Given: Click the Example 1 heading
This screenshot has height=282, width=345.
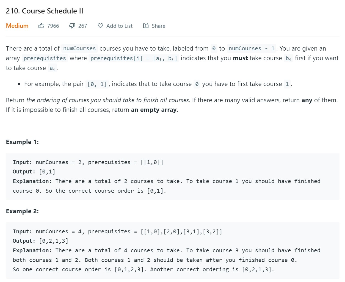Looking at the screenshot, I should click(x=22, y=142).
